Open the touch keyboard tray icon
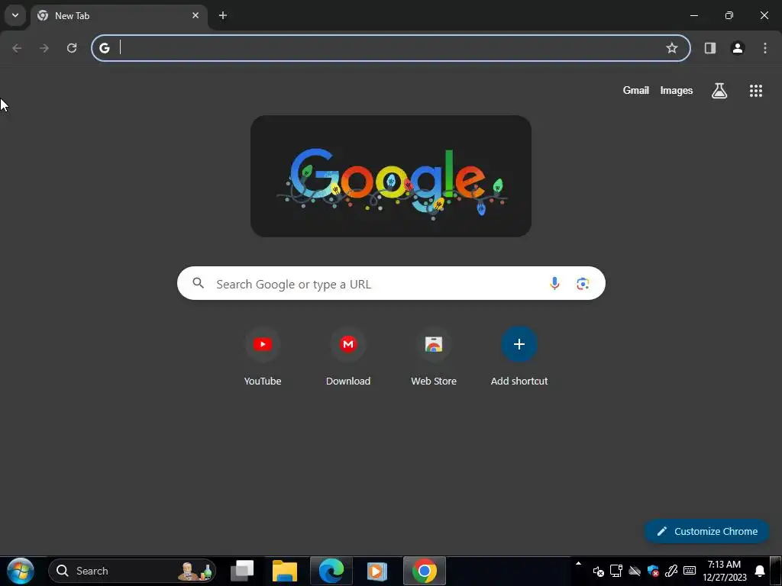Viewport: 782px width, 586px height. [x=690, y=571]
